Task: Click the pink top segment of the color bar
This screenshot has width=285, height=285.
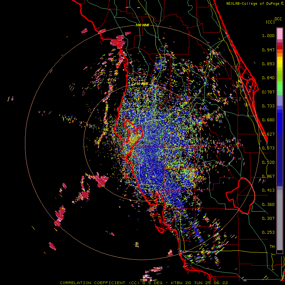Action: pos(280,34)
